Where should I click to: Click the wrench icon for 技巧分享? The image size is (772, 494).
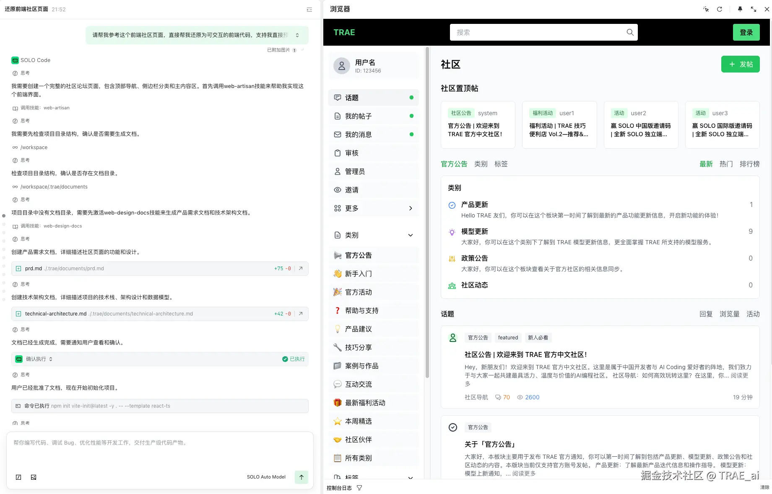tap(338, 347)
